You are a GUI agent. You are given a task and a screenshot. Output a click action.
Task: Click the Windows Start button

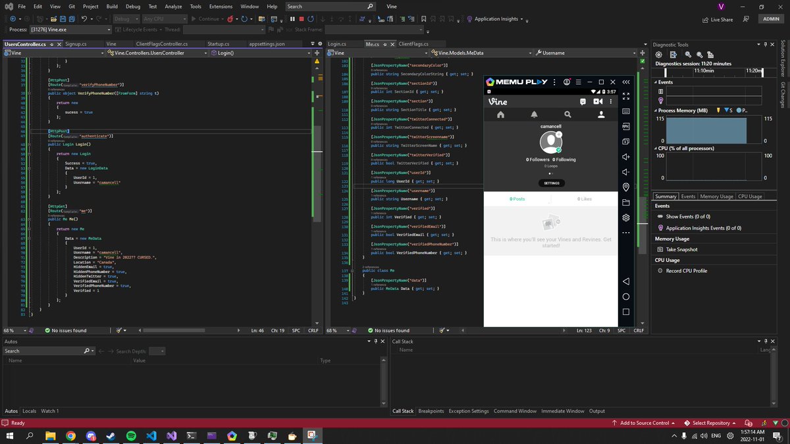pos(11,435)
